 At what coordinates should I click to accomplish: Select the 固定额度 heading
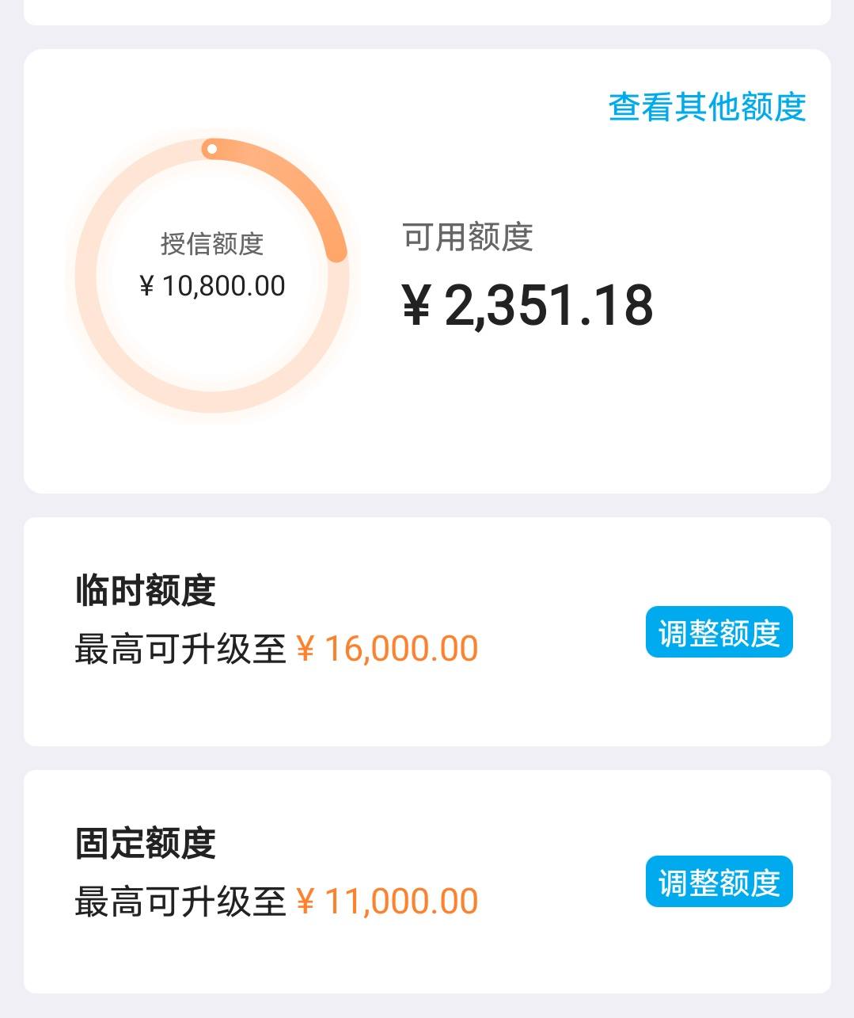(x=146, y=843)
